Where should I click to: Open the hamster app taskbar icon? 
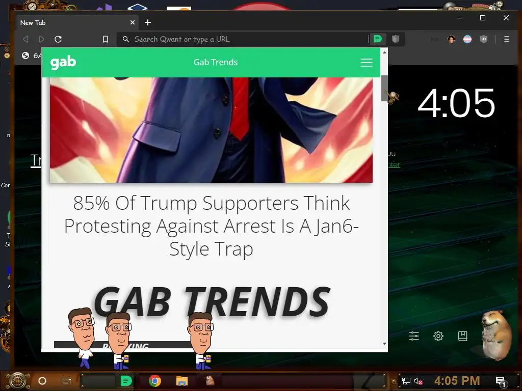coord(210,380)
